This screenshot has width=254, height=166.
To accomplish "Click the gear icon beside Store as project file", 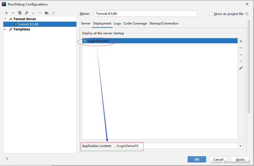I will click(x=246, y=14).
